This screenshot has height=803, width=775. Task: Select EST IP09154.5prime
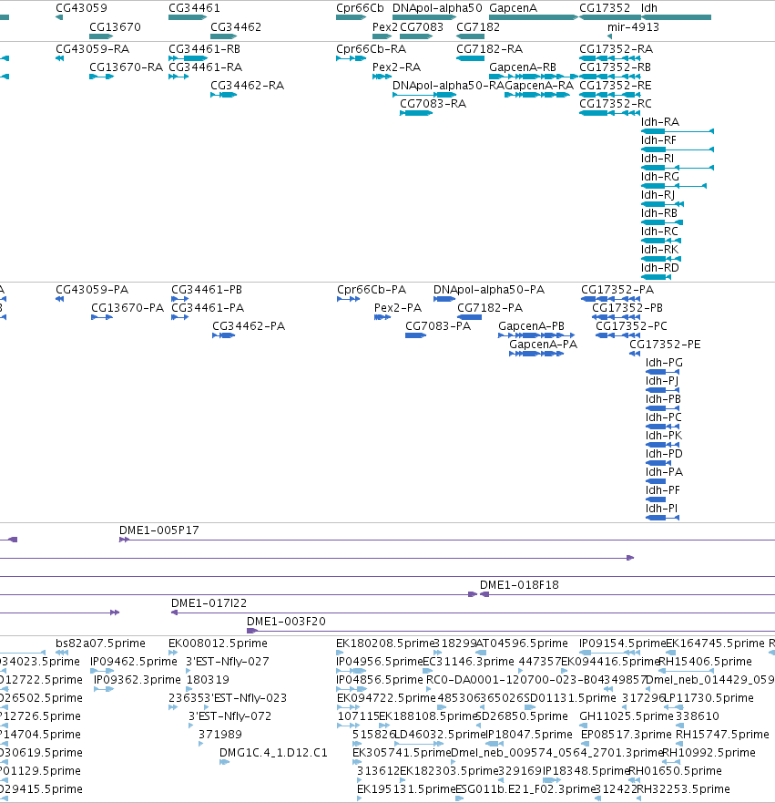[x=623, y=643]
